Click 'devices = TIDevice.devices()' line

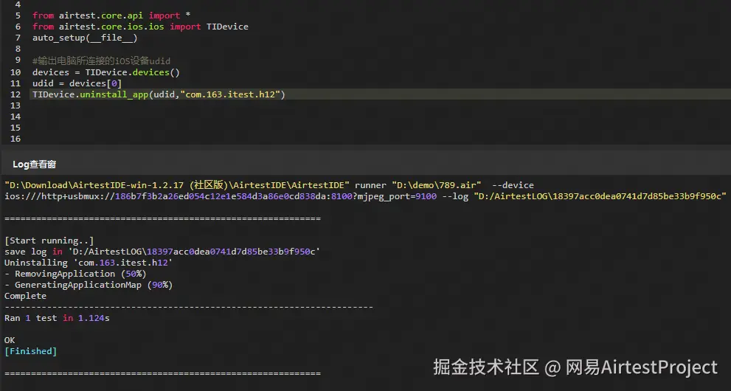105,72
